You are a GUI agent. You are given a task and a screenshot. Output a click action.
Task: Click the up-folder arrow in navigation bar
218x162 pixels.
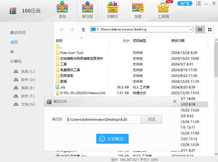[x=83, y=30]
